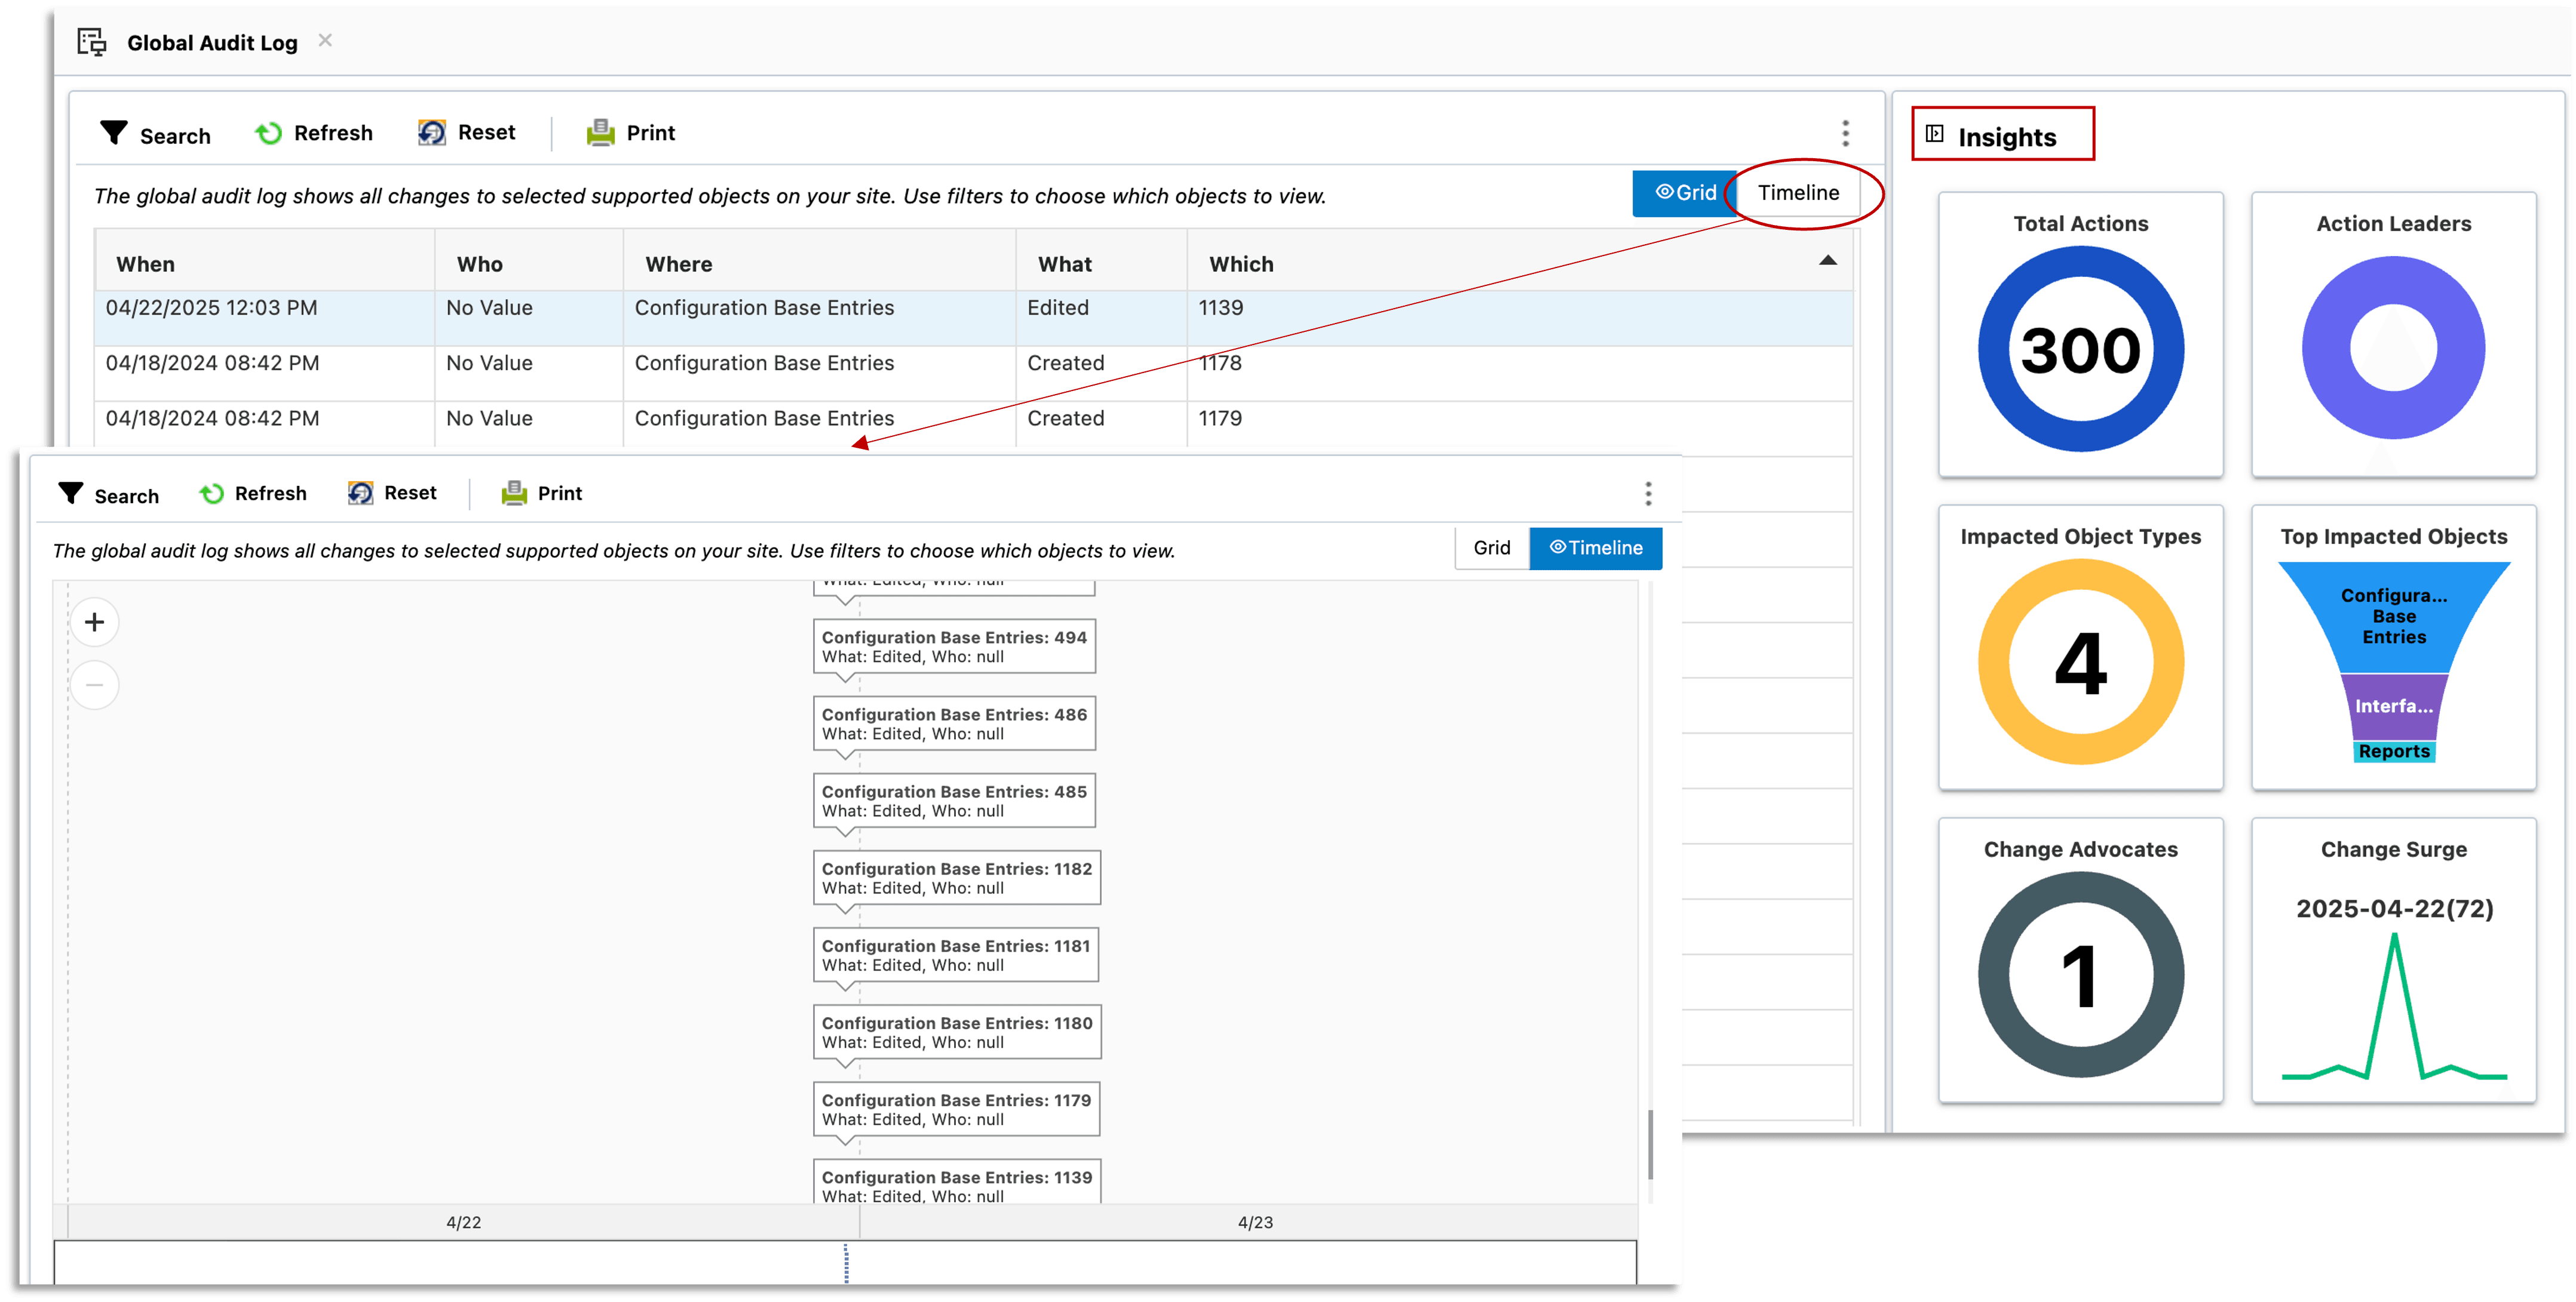
Task: Click the Refresh icon in upper toolbar
Action: (268, 133)
